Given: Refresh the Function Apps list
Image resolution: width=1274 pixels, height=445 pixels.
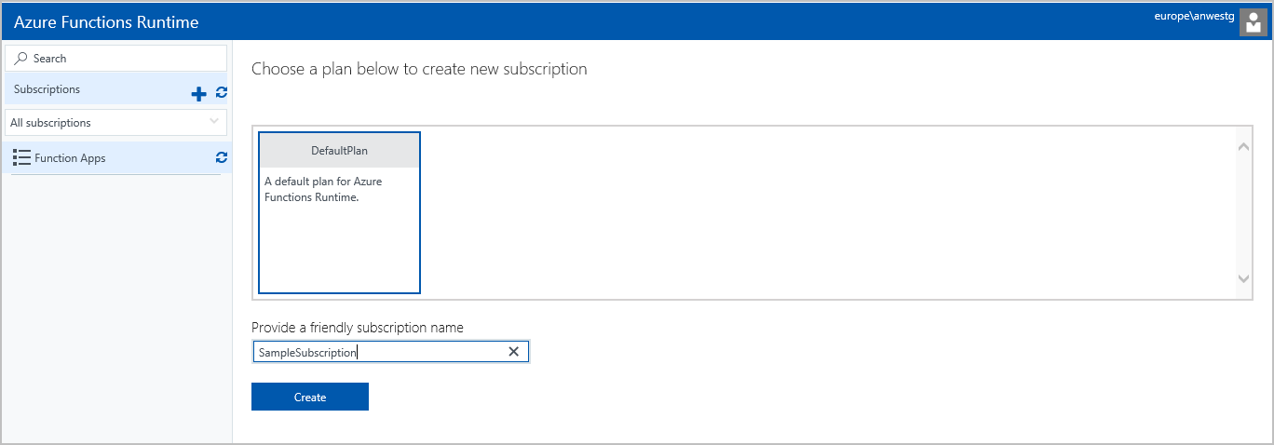Looking at the screenshot, I should click(x=222, y=157).
